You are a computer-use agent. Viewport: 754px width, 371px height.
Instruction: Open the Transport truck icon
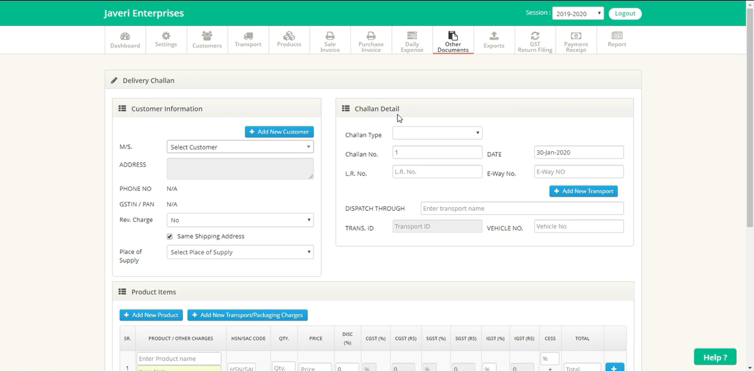click(248, 36)
